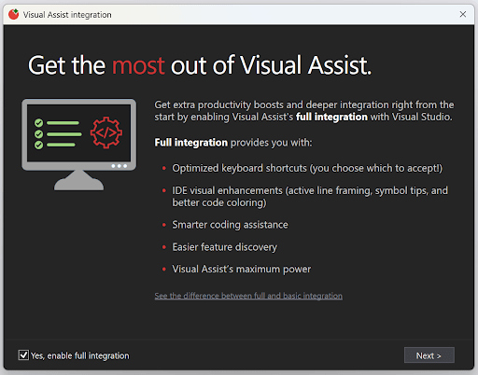Image resolution: width=478 pixels, height=375 pixels.
Task: Click the top green checkmark in monitor illustration
Action: click(x=38, y=123)
